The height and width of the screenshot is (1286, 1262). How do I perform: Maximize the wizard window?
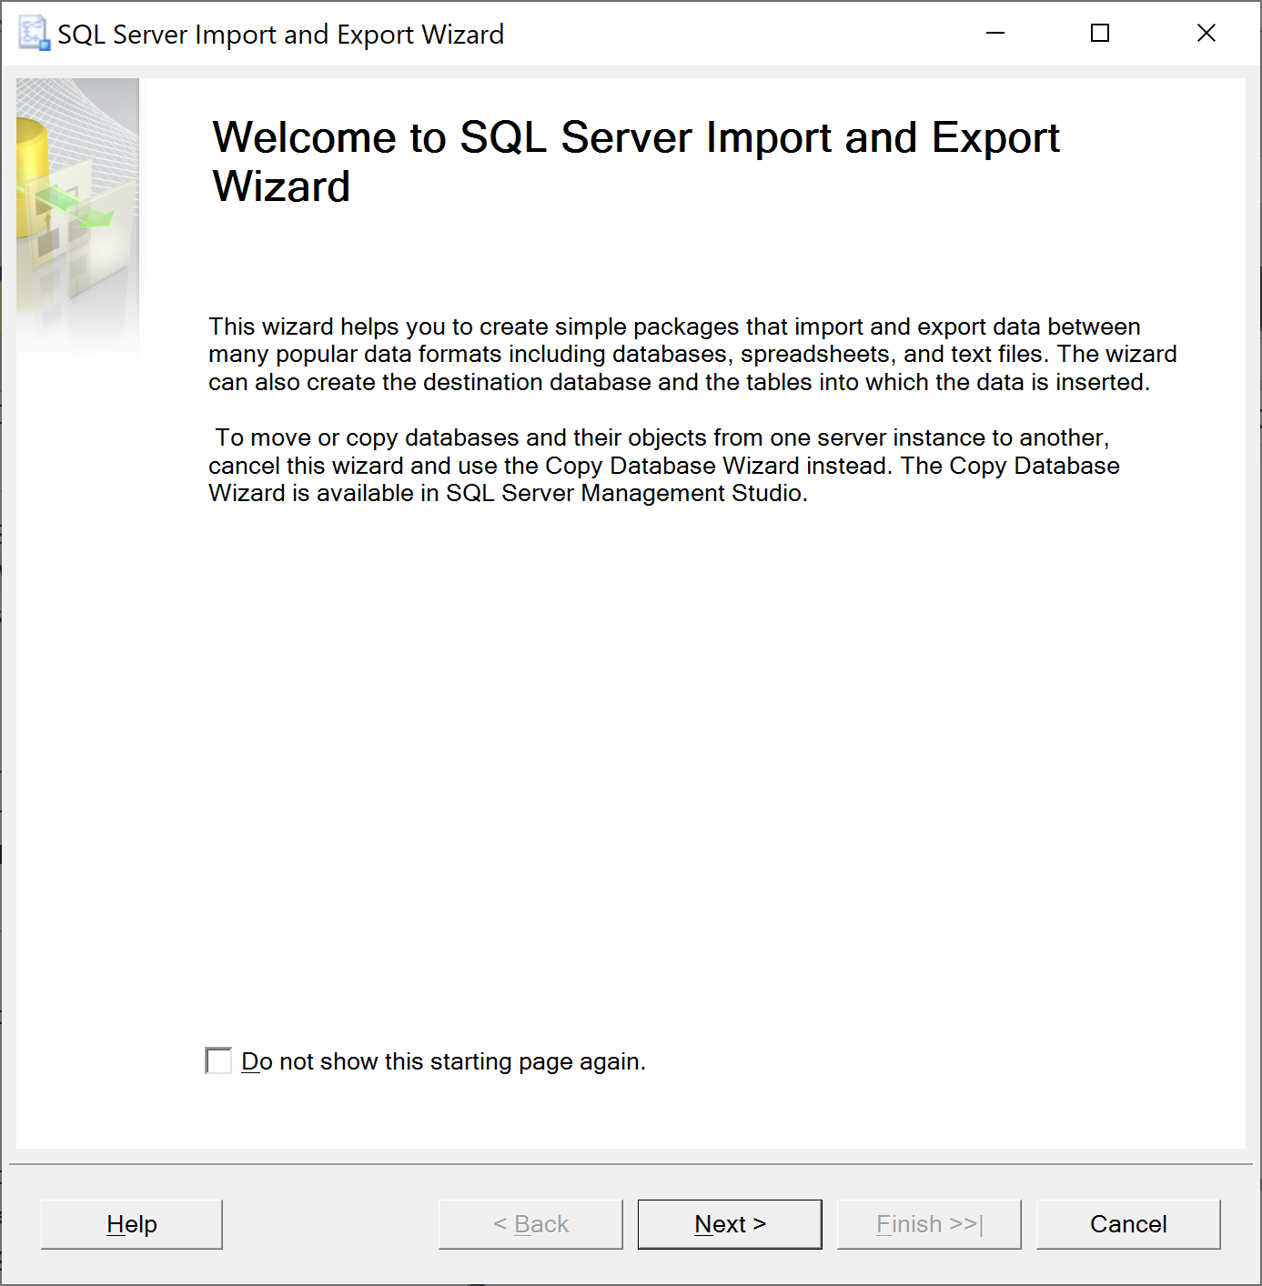click(1100, 34)
